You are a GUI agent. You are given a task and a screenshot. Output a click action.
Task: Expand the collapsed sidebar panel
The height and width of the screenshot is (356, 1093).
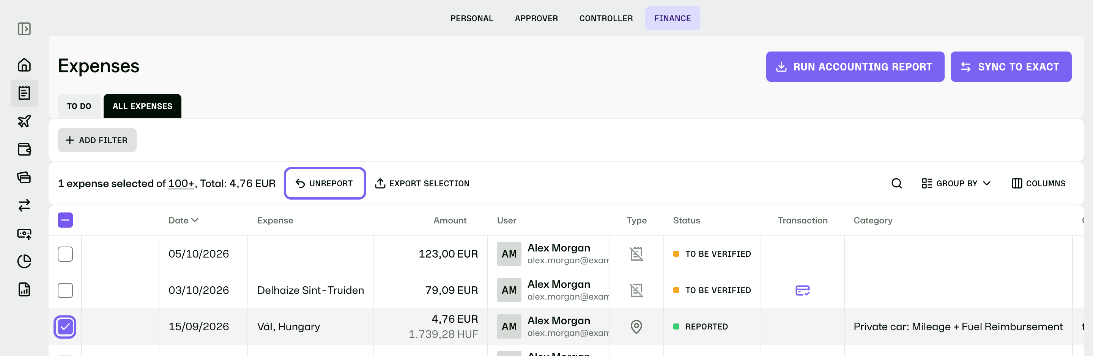[x=24, y=29]
